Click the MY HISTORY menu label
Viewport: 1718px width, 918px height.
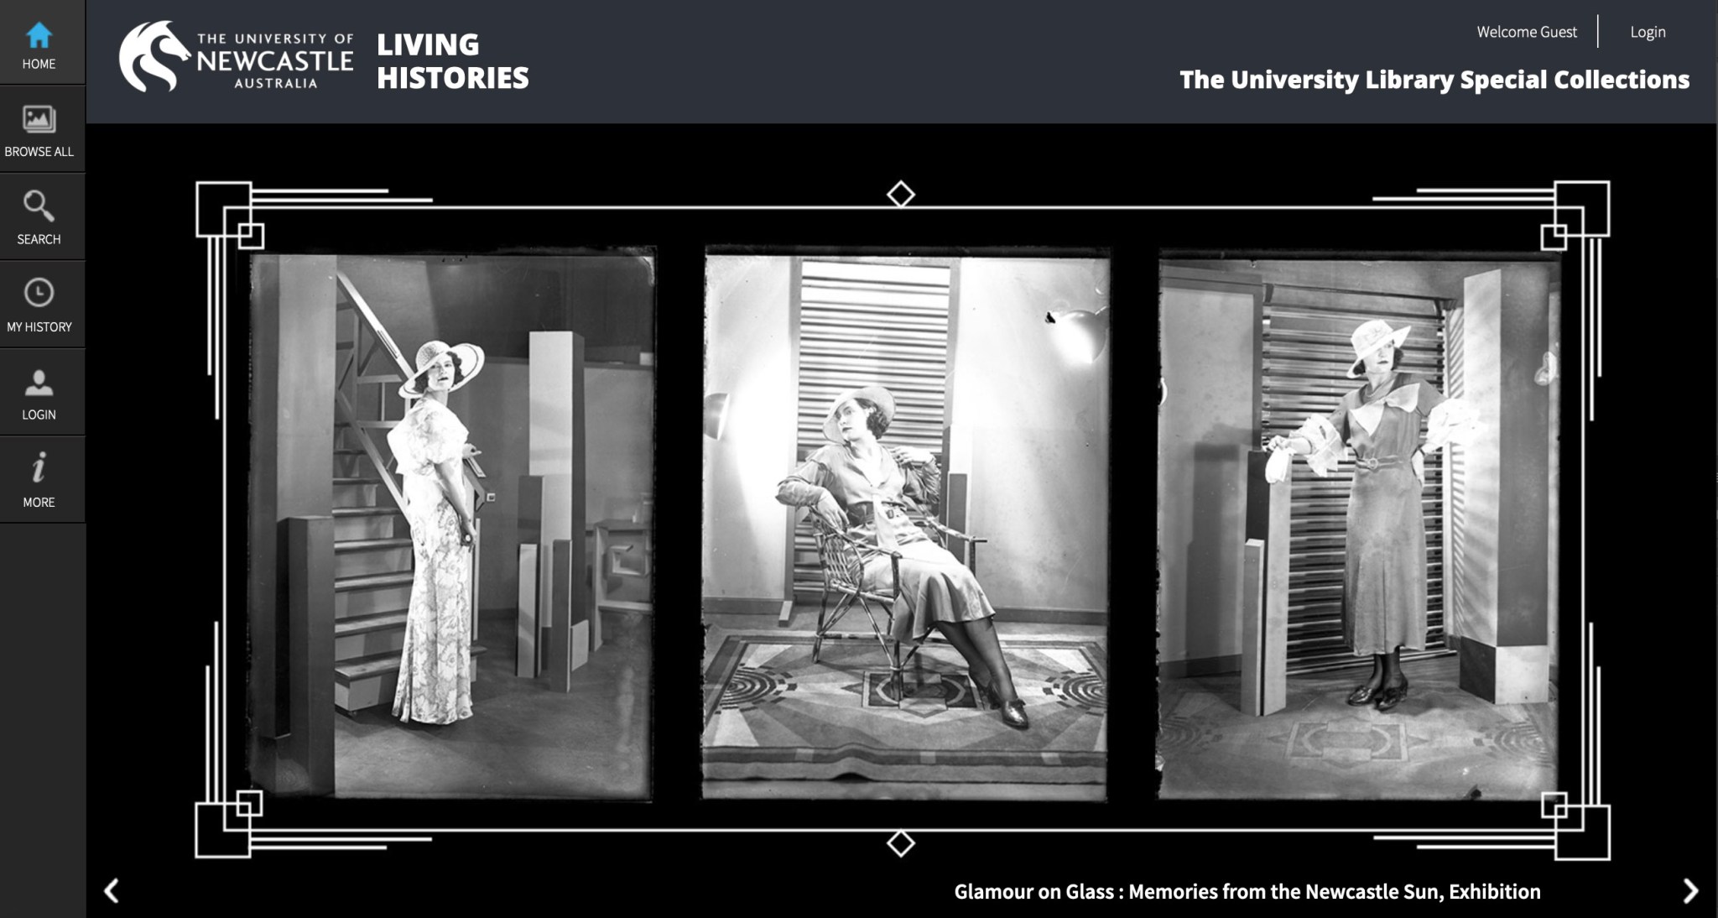tap(39, 327)
